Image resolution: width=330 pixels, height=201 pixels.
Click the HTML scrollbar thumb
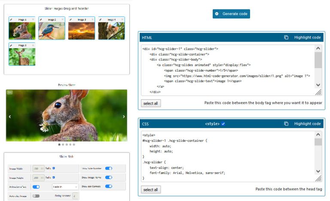point(318,60)
